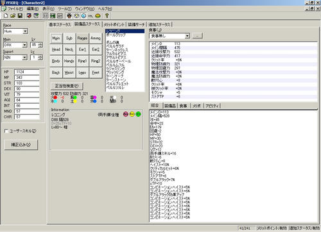The width and height of the screenshot is (321, 232).
Task: Click the hamburger food toolbar icon
Action: click(98, 15)
